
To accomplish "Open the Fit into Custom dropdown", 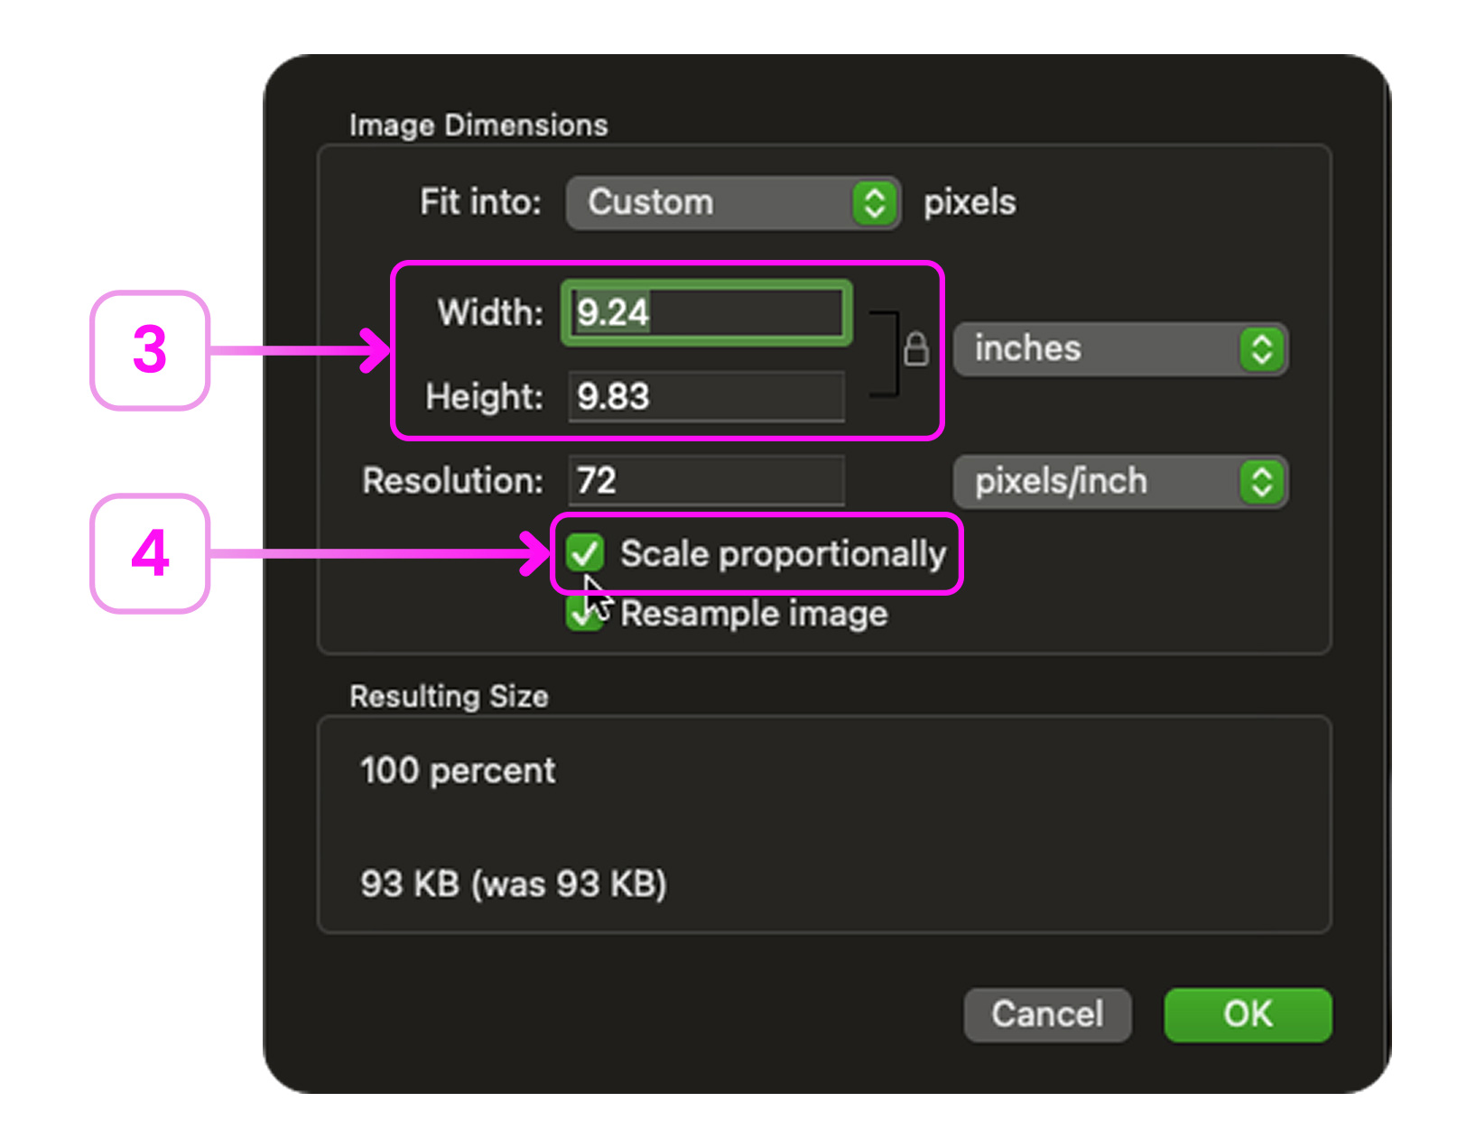I will (x=713, y=203).
